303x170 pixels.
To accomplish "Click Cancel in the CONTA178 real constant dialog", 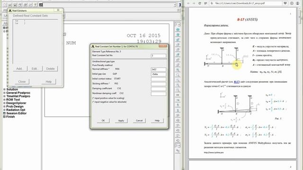I will [x=139, y=121].
